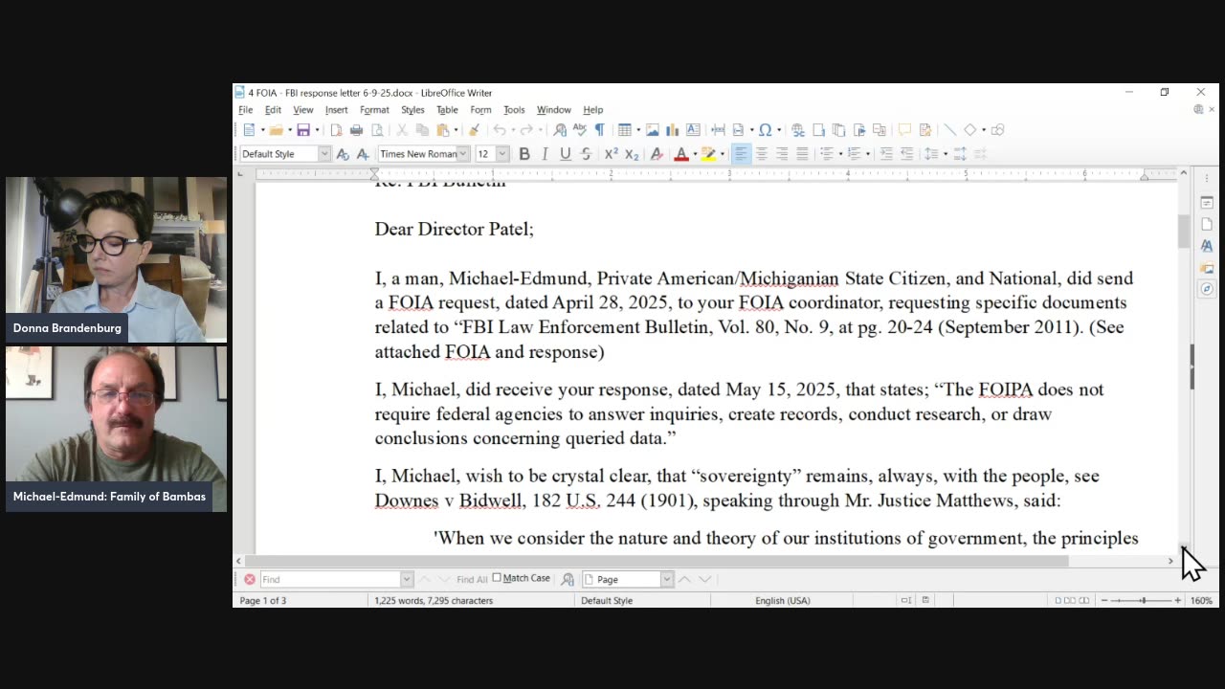1225x689 pixels.
Task: Clone formatting with the paintbrush icon
Action: pos(474,130)
